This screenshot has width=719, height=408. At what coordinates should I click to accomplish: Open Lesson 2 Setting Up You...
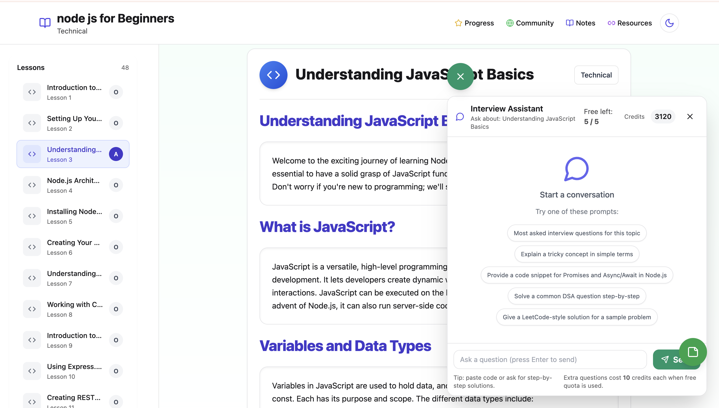tap(73, 123)
